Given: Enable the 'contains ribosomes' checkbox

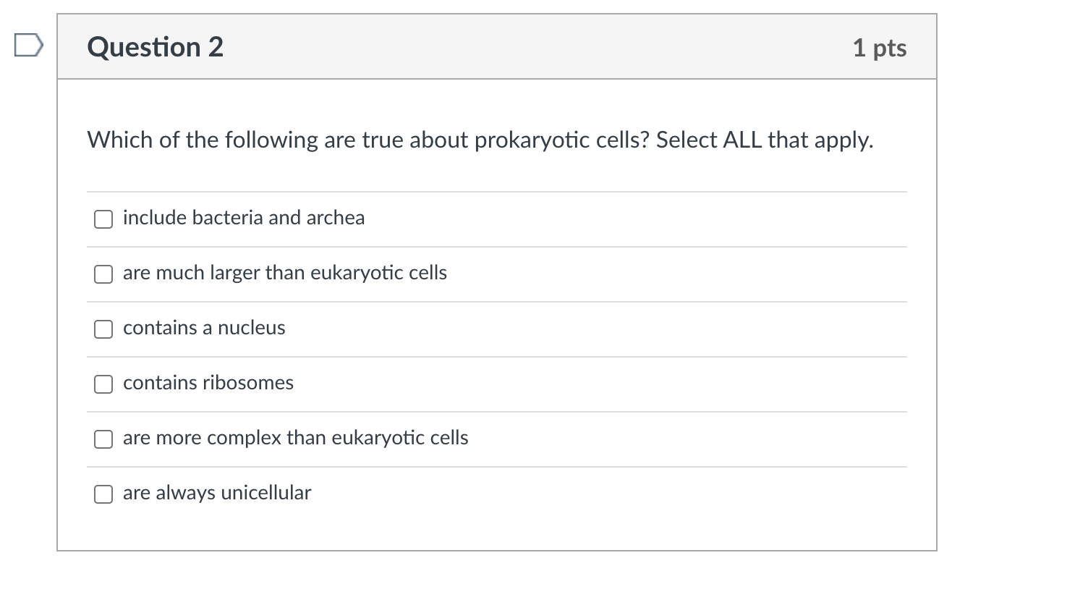Looking at the screenshot, I should coord(103,384).
